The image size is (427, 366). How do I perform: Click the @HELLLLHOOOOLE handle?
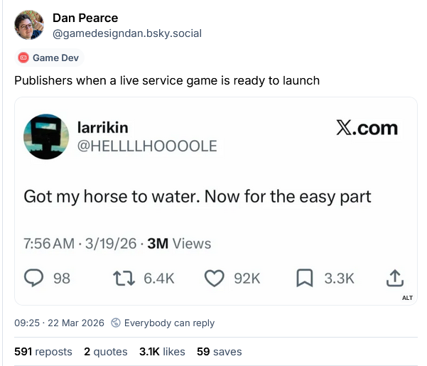(146, 146)
